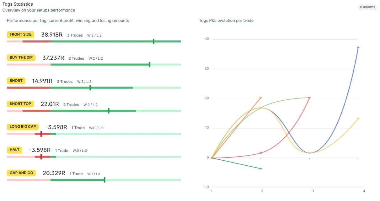Click the BUY THE DIP bar's green marker

149,64
